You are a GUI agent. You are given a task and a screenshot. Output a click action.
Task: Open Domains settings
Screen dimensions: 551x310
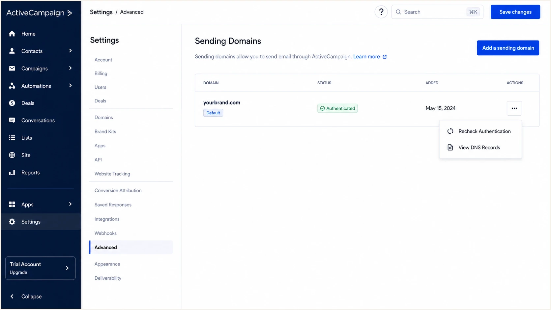pos(103,117)
